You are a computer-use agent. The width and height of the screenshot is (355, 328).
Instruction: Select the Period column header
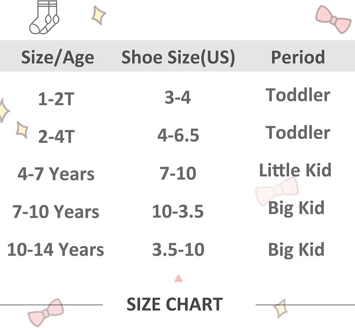[298, 57]
